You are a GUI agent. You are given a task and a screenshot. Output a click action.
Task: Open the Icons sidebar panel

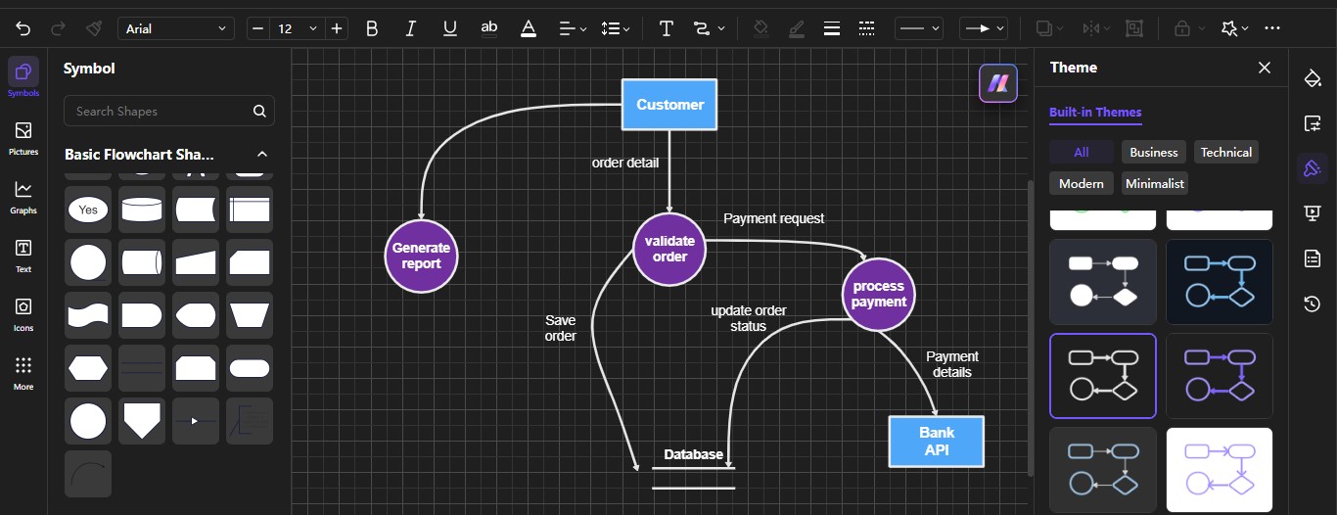click(23, 314)
